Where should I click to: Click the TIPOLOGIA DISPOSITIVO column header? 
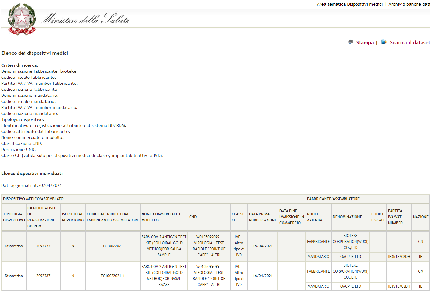click(14, 217)
